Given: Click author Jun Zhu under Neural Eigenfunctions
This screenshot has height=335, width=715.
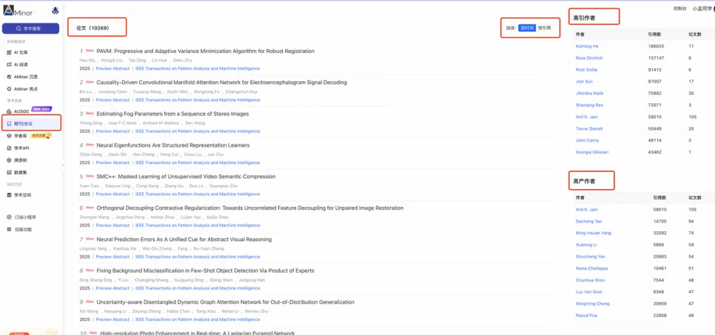Looking at the screenshot, I should pos(216,155).
